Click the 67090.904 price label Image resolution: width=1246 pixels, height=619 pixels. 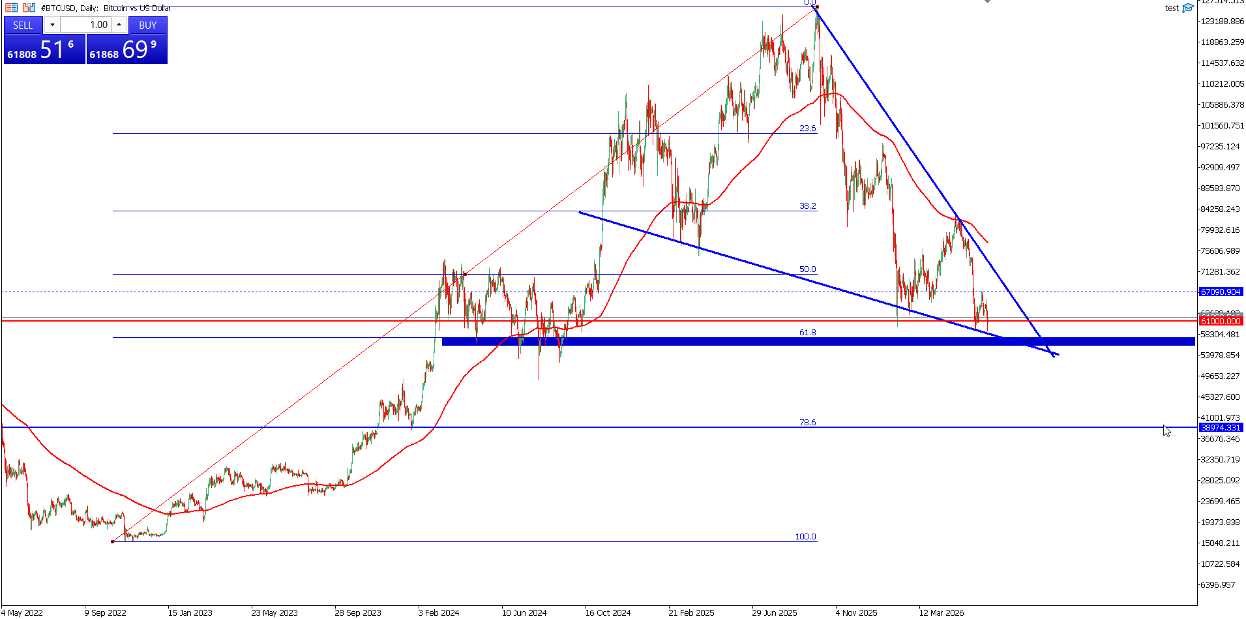point(1221,292)
